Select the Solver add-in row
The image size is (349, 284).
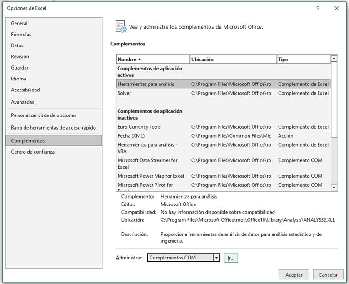(x=223, y=93)
